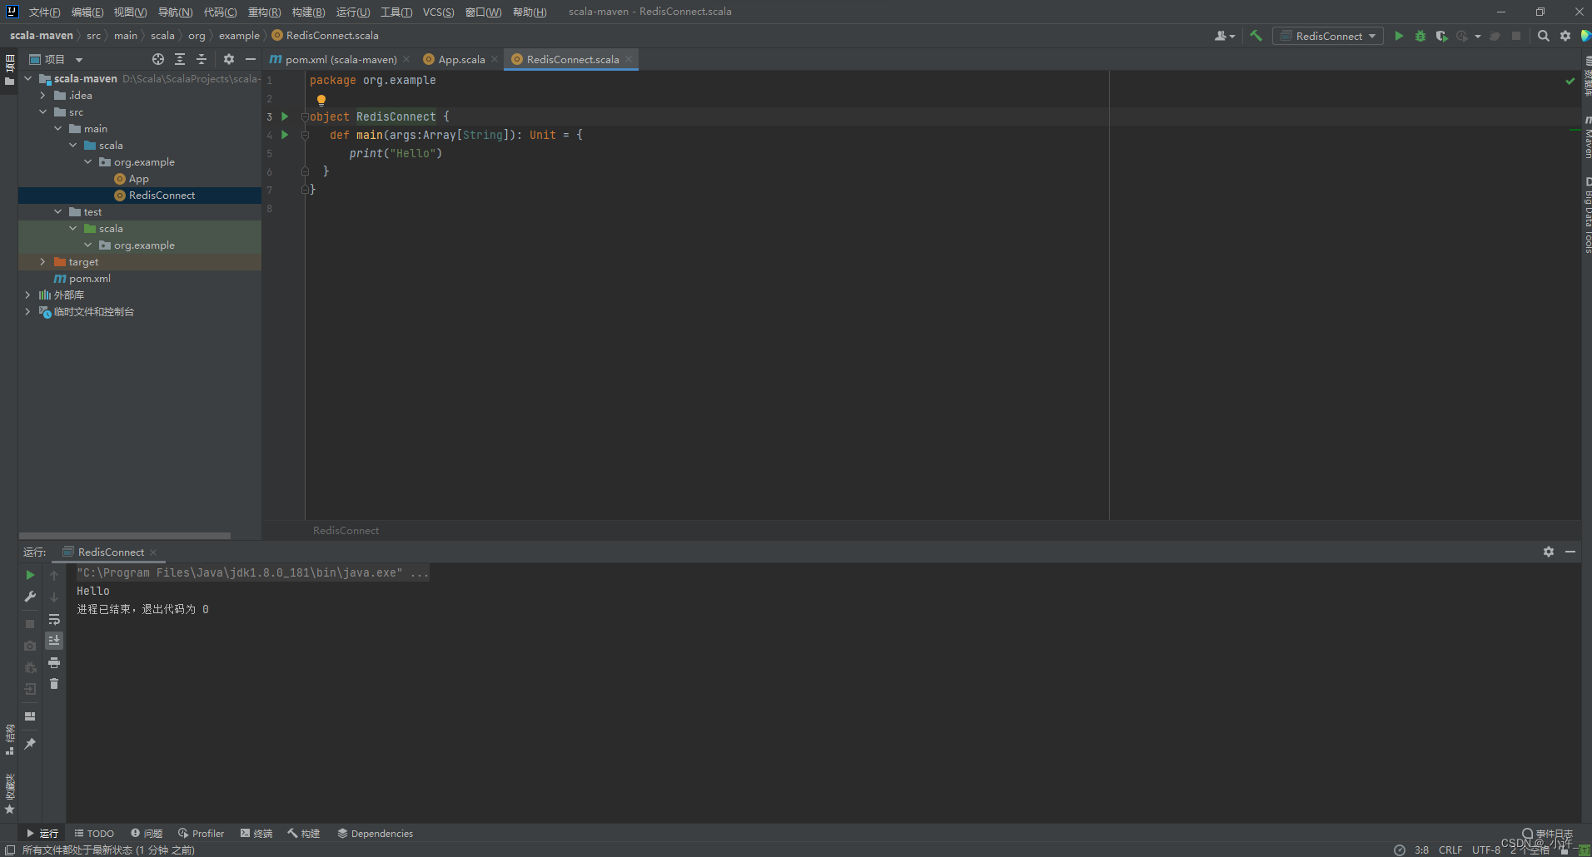
Task: Open Search Everywhere magnifier
Action: pos(1544,36)
